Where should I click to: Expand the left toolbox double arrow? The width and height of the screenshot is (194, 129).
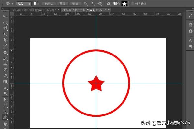click(x=3, y=9)
